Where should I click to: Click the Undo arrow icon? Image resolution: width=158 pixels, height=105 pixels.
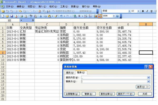point(61,16)
